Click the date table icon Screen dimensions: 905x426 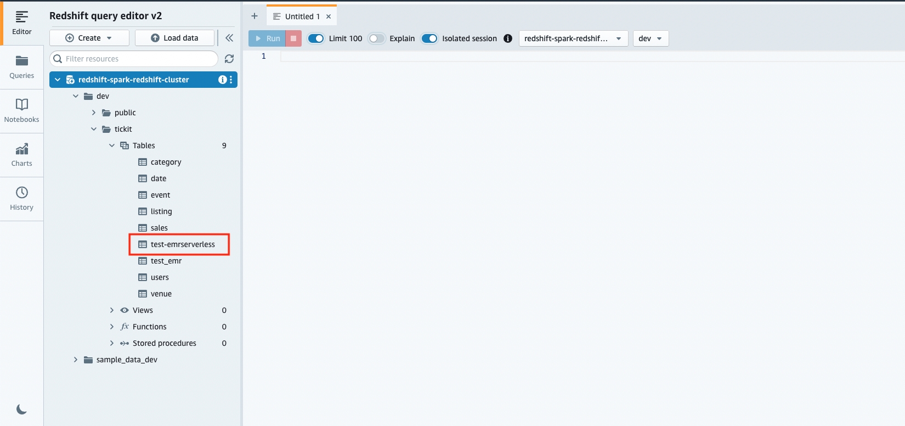tap(143, 178)
